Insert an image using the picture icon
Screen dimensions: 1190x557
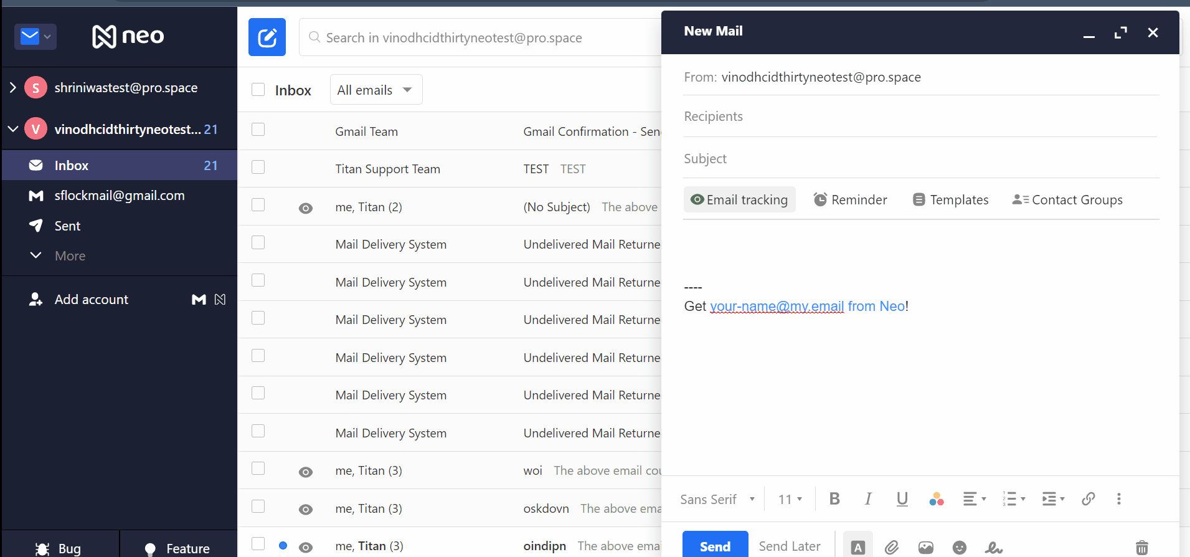(925, 547)
